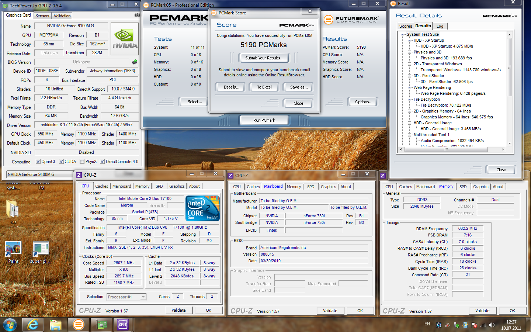The width and height of the screenshot is (531, 332).
Task: Click the horizontal scrollbar thumb in Result tree
Action: pos(446,149)
